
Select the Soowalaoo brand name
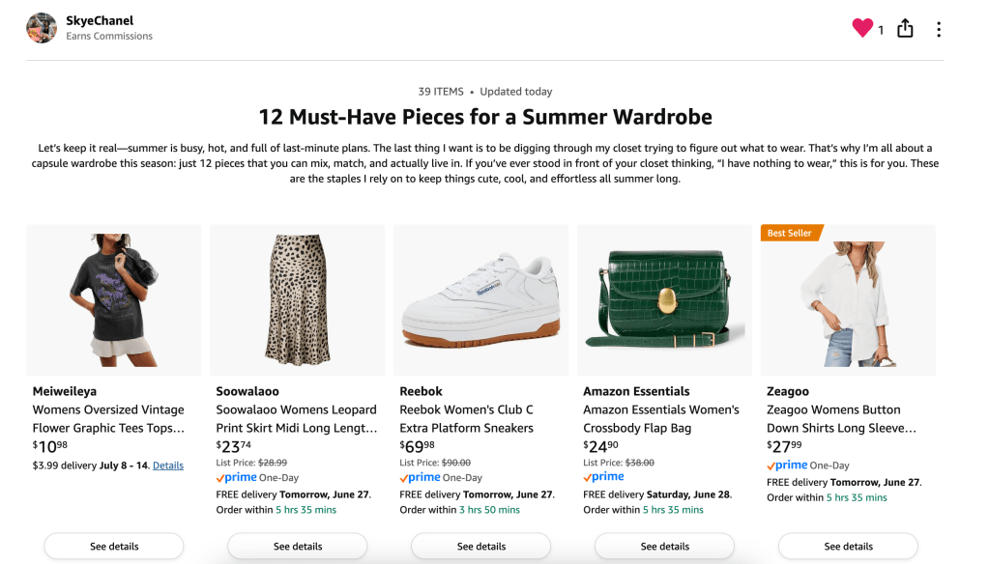(247, 391)
